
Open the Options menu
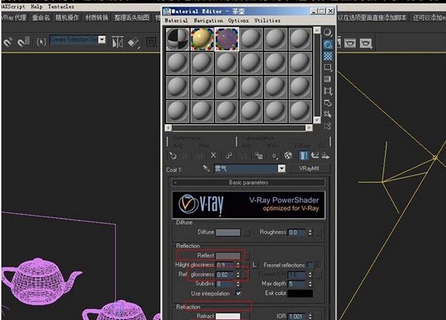coord(238,21)
